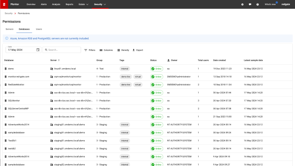Sort by Date created column header
The width and height of the screenshot is (295, 166).
pyautogui.click(x=219, y=60)
